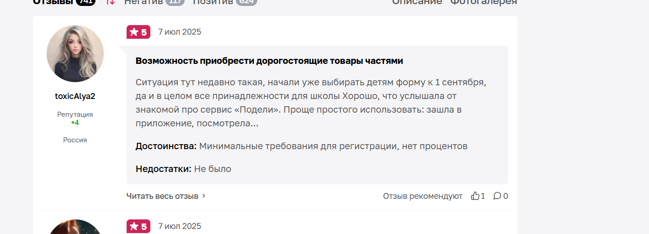Open comments via speech bubble icon
The image size is (649, 234).
pos(497,196)
